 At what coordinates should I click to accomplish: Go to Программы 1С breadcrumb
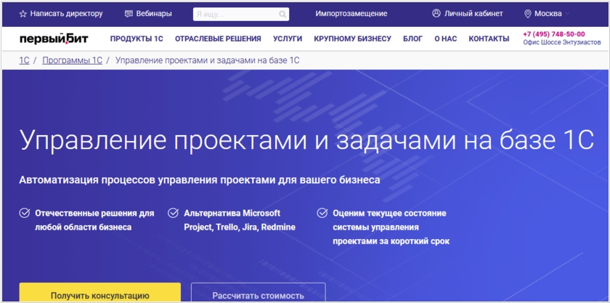[x=73, y=60]
